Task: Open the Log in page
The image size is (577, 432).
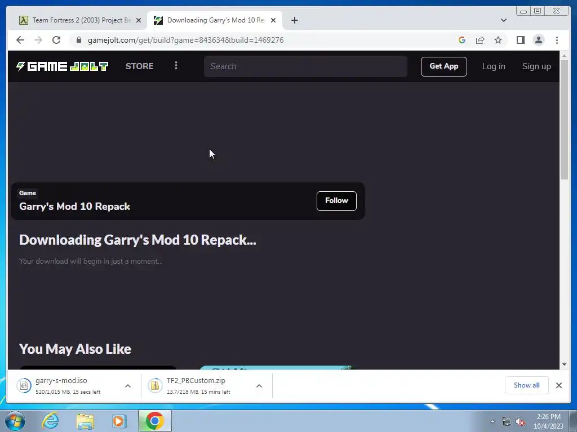Action: 494,66
